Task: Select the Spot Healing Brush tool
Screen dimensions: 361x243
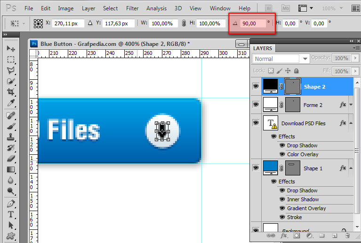Action: (11, 115)
